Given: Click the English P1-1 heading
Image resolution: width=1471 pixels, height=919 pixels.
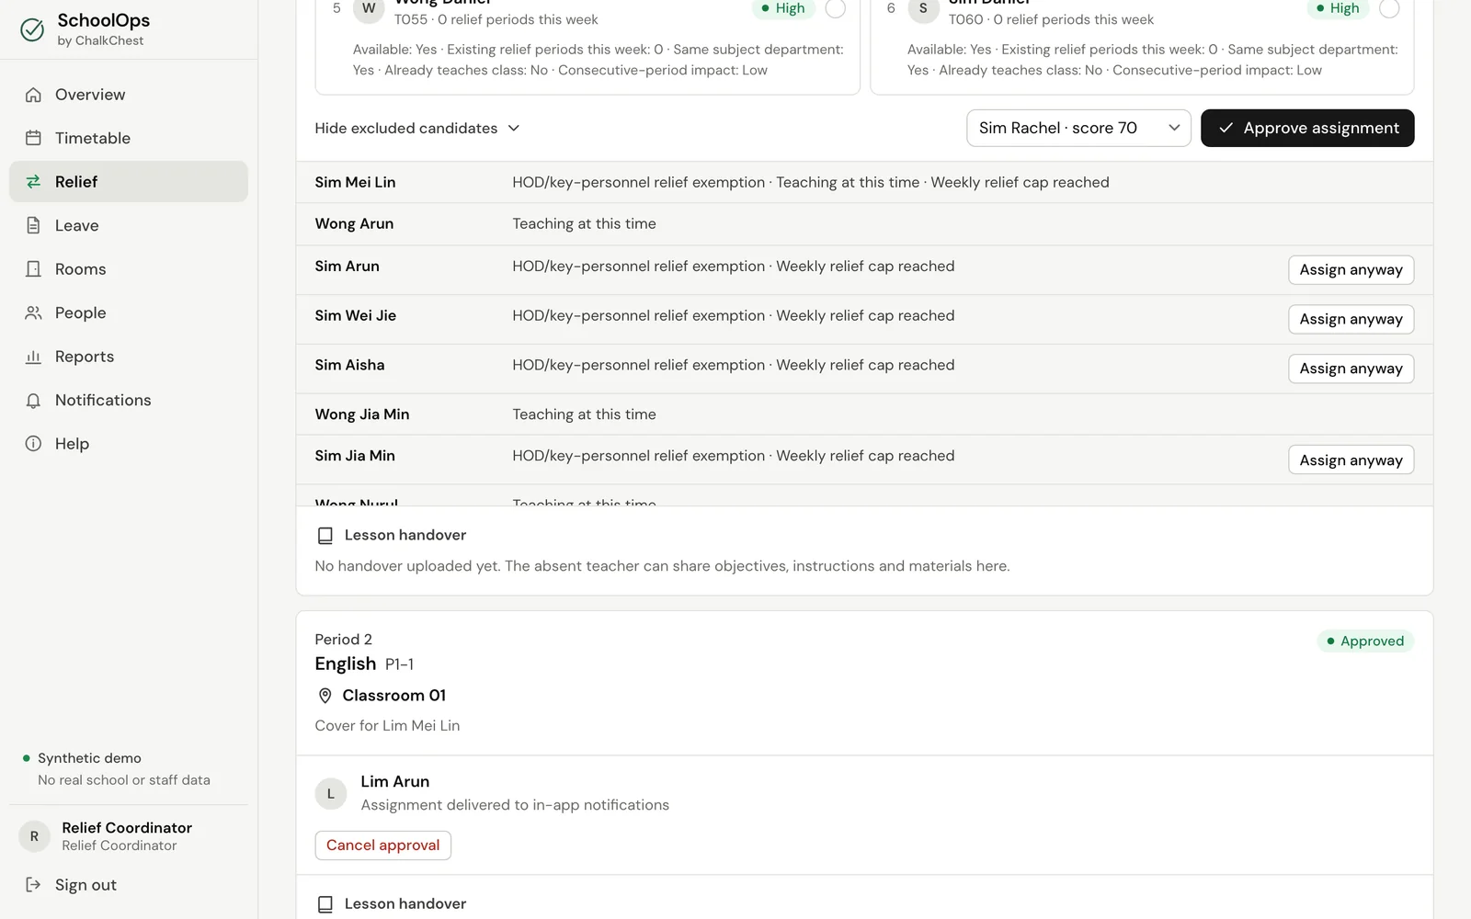Looking at the screenshot, I should click(x=364, y=664).
